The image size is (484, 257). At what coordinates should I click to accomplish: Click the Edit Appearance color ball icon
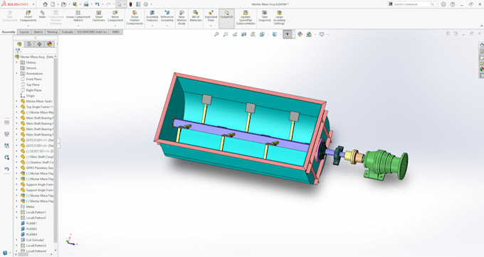(x=300, y=35)
